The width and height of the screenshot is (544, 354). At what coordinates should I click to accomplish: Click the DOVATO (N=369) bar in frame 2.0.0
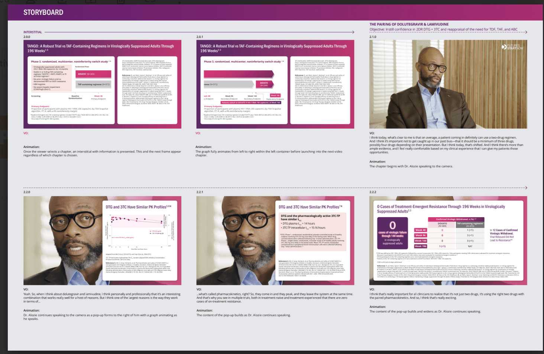[93, 74]
